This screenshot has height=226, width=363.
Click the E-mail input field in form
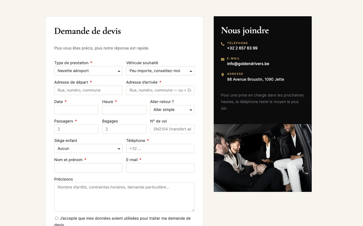(x=160, y=168)
